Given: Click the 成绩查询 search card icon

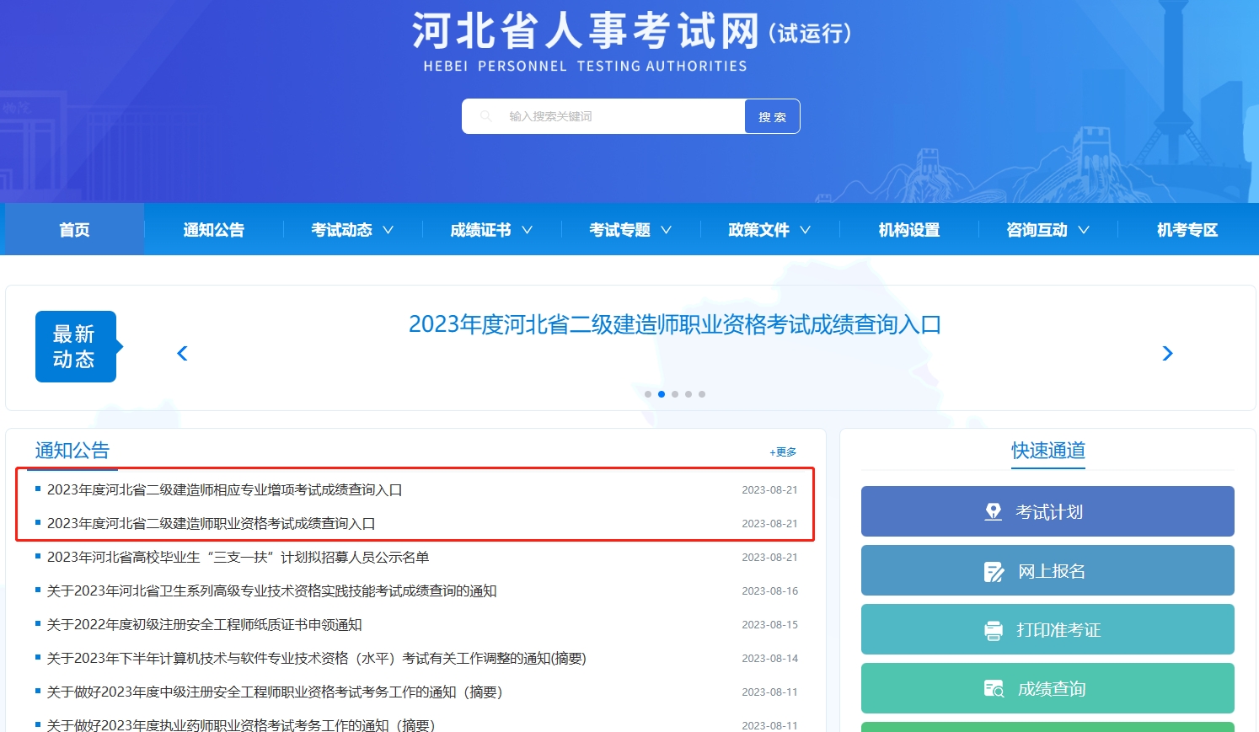Looking at the screenshot, I should coord(994,689).
